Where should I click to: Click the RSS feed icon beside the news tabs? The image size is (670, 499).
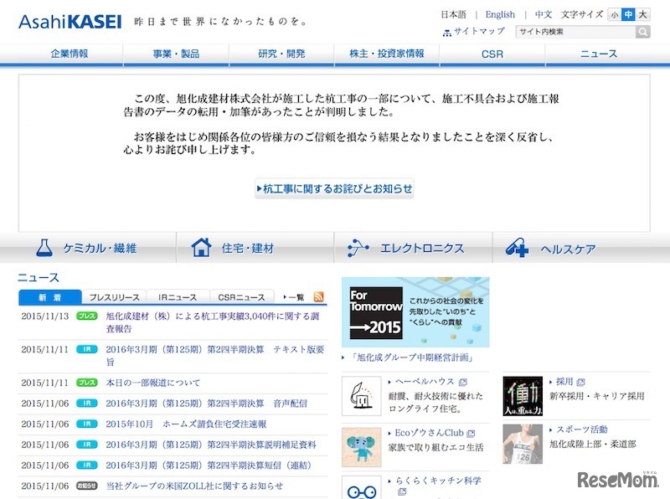coord(318,298)
